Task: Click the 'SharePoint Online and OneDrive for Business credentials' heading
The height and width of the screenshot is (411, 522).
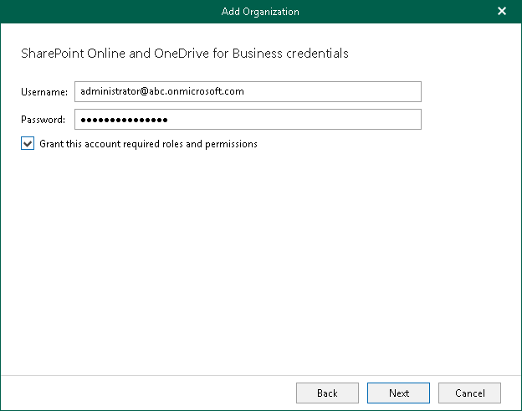Action: pos(185,54)
